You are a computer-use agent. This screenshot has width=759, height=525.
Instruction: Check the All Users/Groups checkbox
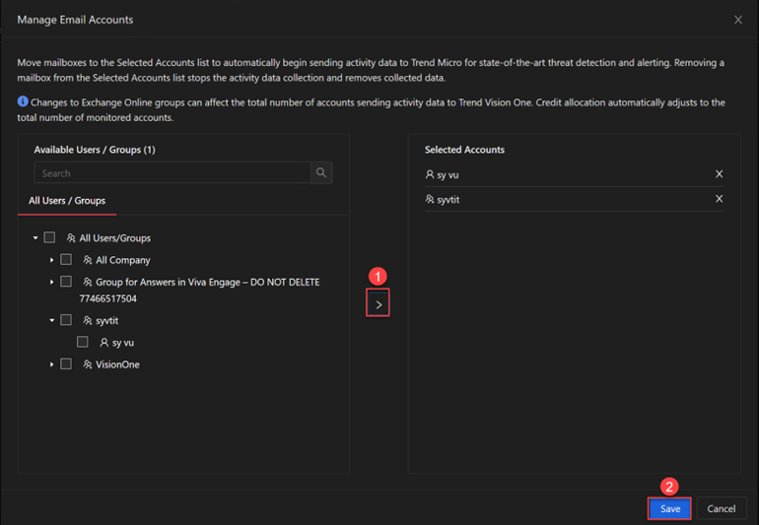pos(49,237)
